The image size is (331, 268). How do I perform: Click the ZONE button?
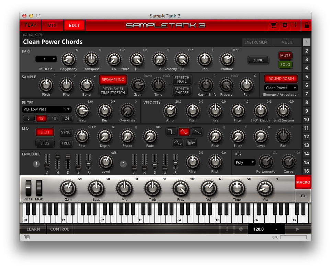click(258, 60)
